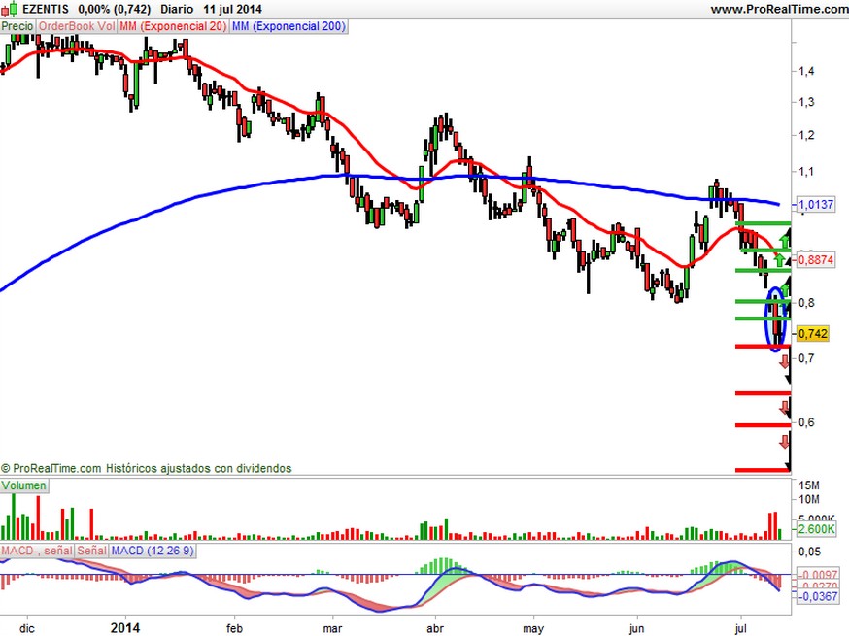The height and width of the screenshot is (636, 849).
Task: Click the mar month label on time axis
Action: coord(332,628)
